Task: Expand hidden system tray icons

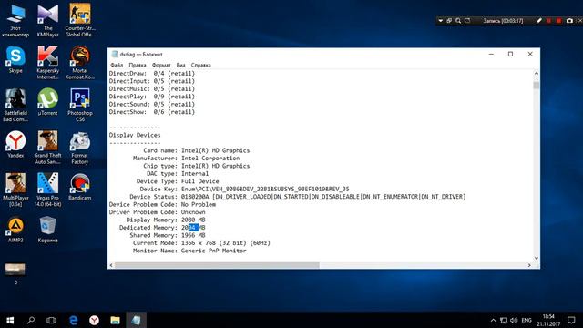Action: (494, 320)
